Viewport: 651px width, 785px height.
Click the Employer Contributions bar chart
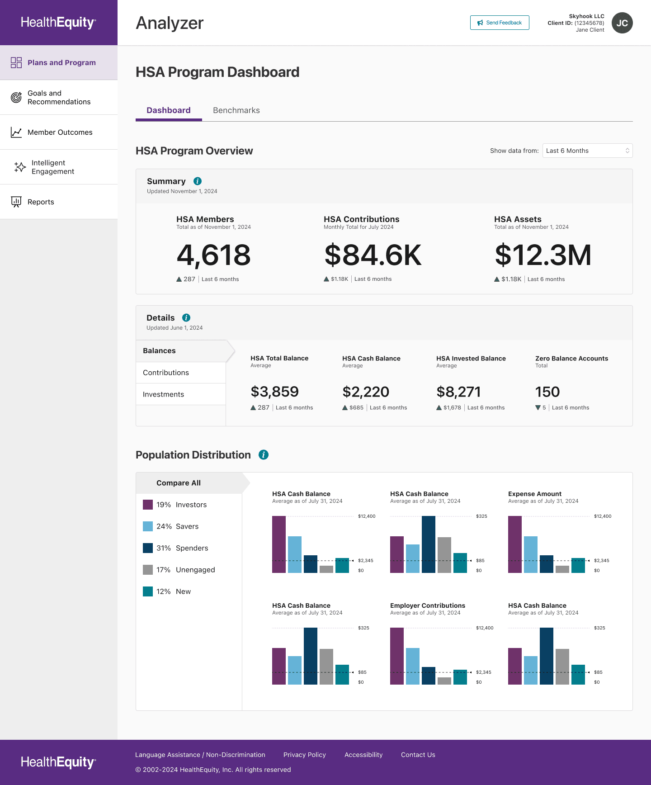[x=442, y=656]
